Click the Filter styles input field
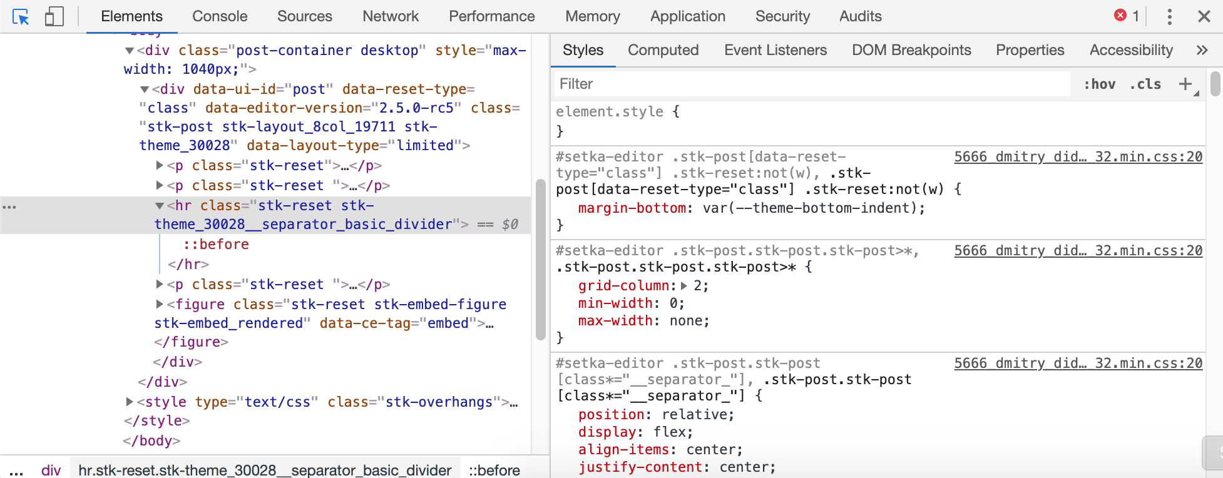The image size is (1223, 478). [811, 84]
